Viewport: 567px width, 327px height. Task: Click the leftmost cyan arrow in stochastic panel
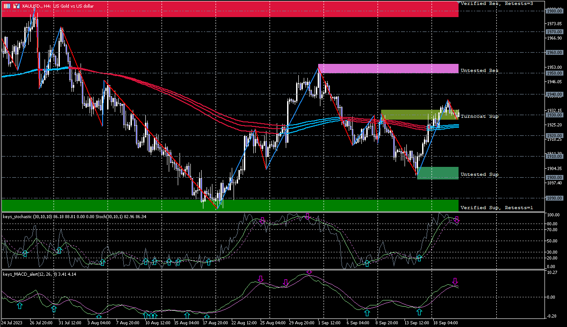(x=25, y=254)
